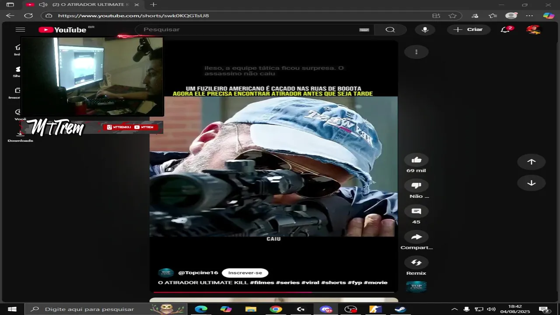The width and height of the screenshot is (560, 315).
Task: Seek along the Short's red progress bar
Action: click(273, 292)
